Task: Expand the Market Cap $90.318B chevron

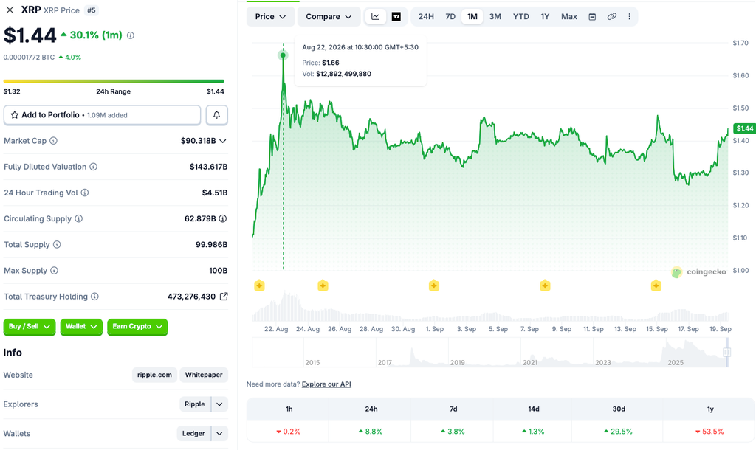Action: click(x=223, y=141)
